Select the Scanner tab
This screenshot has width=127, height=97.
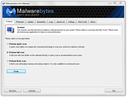pyautogui.click(x=9, y=22)
